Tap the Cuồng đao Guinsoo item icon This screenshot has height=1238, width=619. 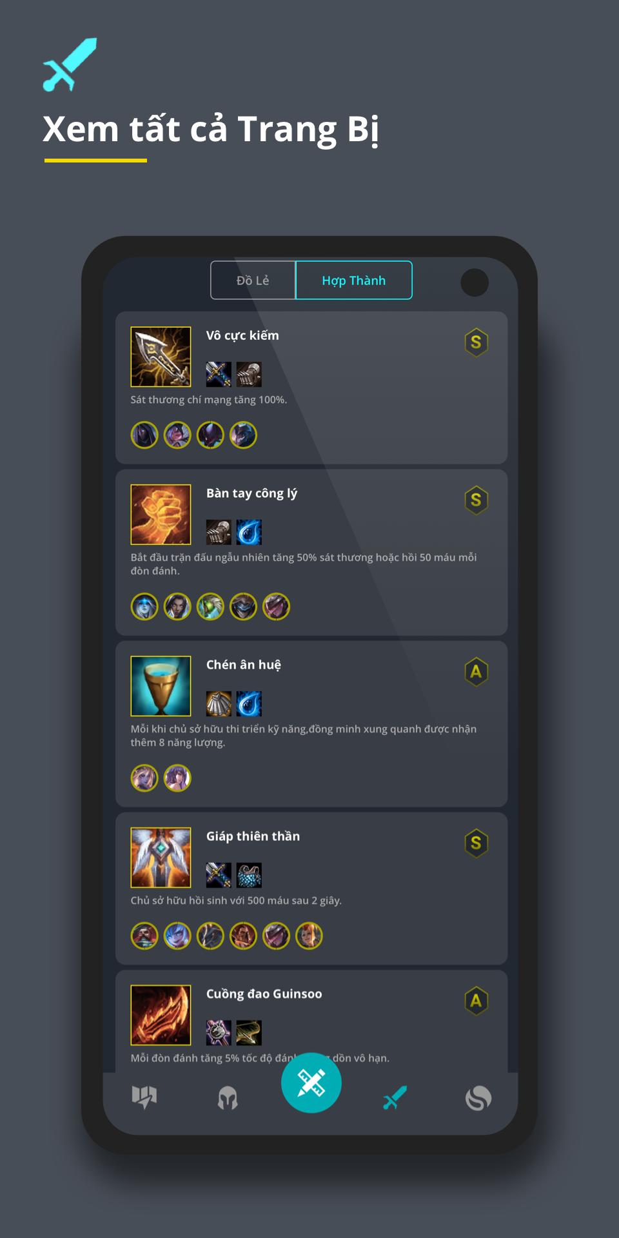click(x=161, y=1015)
